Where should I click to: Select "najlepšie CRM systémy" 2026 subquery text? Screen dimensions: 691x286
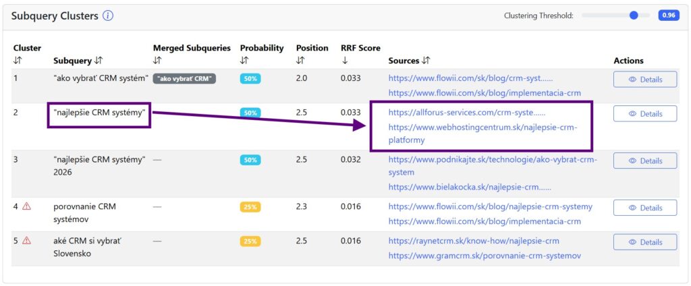click(100, 165)
